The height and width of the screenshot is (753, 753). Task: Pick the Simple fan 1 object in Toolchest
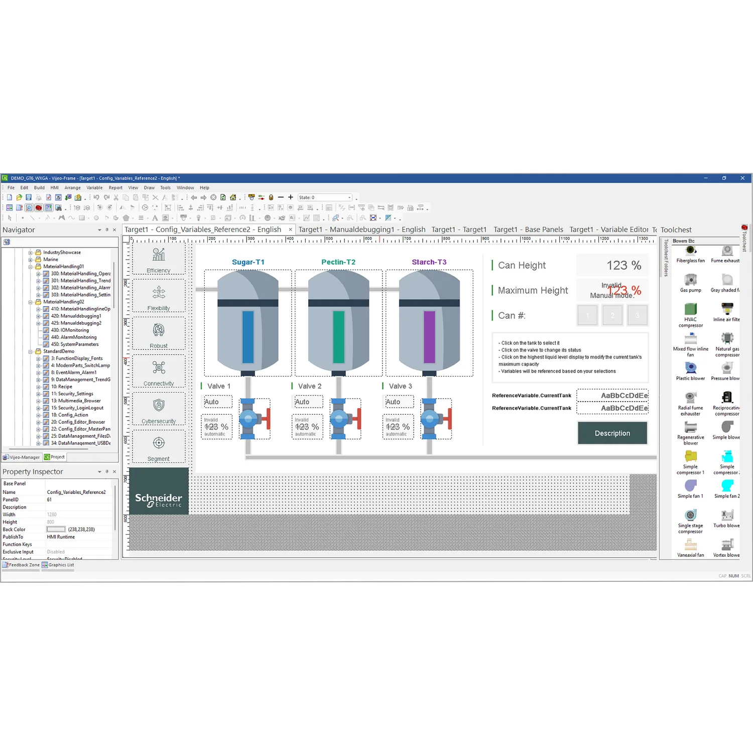[x=691, y=489]
